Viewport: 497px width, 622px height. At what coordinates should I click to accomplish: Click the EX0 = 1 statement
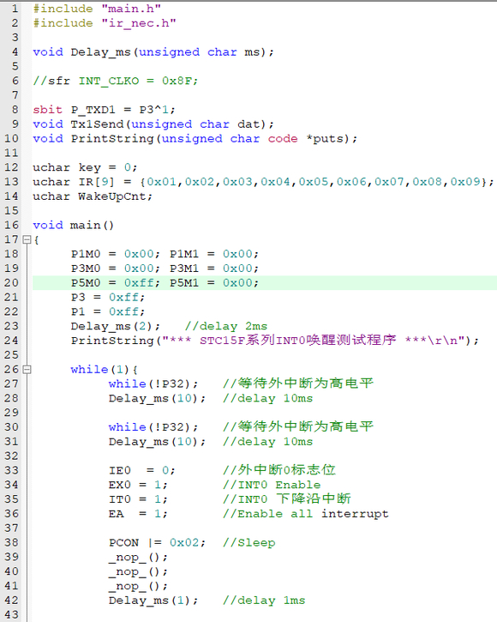pyautogui.click(x=138, y=485)
